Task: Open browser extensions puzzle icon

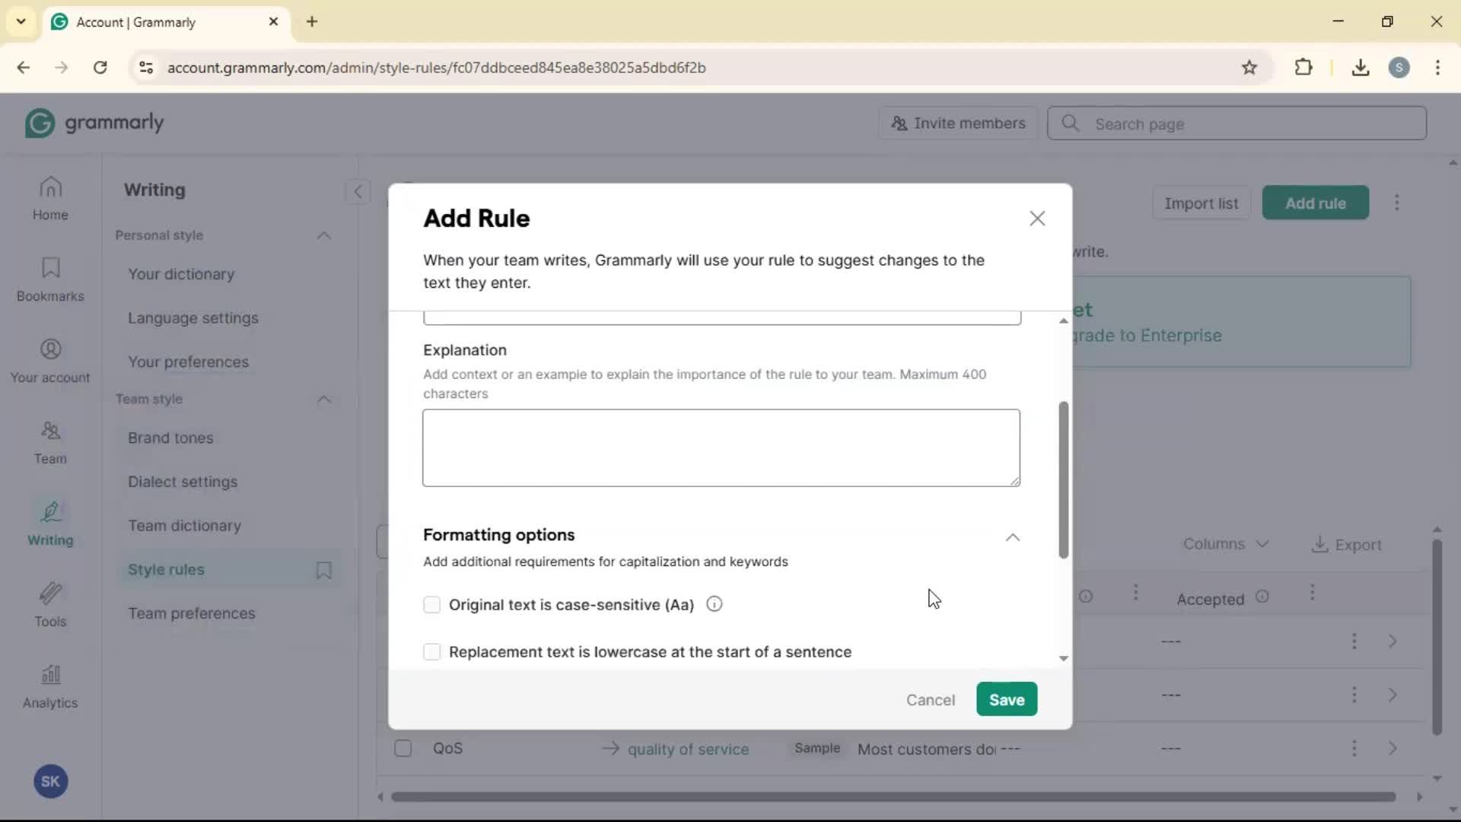Action: pos(1303,67)
